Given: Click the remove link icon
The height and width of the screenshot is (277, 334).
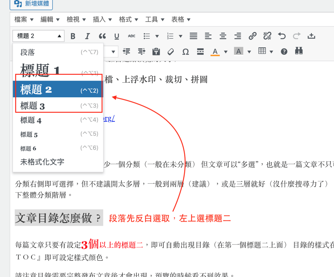Looking at the screenshot, I should click(x=267, y=36).
